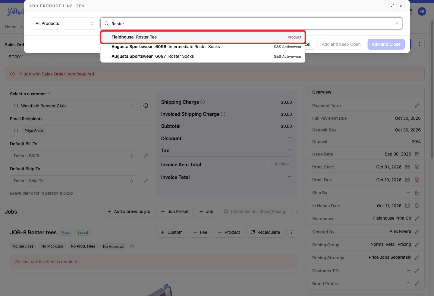Add a Fee to JOB-8
Screen dimensions: 434x296
(x=200, y=232)
